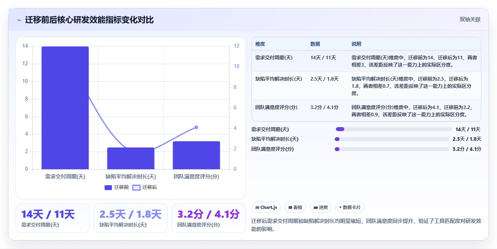Image resolution: width=497 pixels, height=249 pixels.
Task: Click the 缺陷平均解决时长(天) label in progress list
Action: click(275, 139)
